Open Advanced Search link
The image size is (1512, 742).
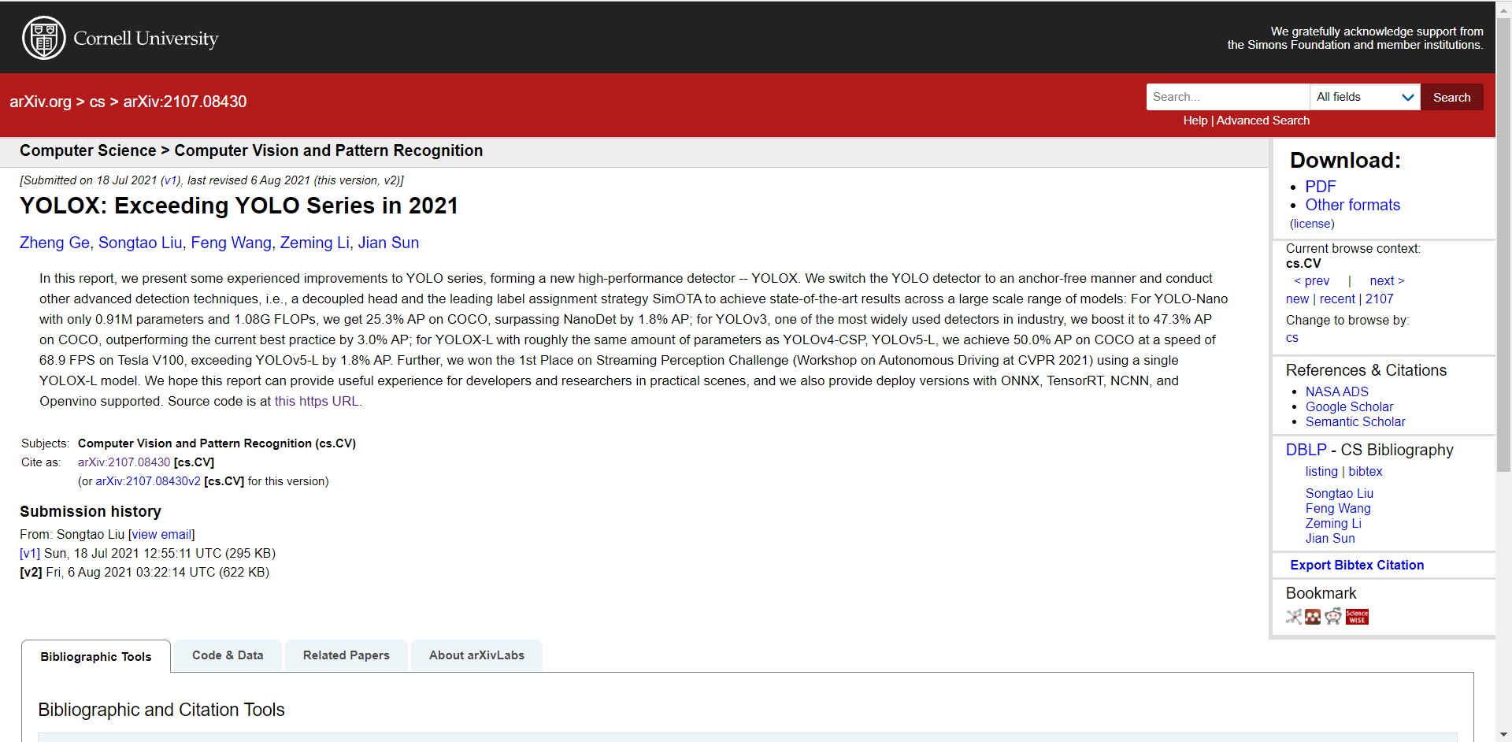click(x=1263, y=121)
